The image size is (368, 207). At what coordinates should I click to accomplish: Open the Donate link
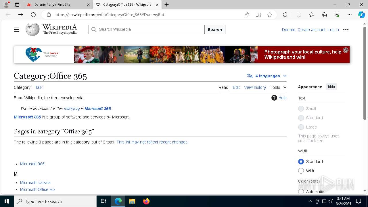(x=288, y=30)
